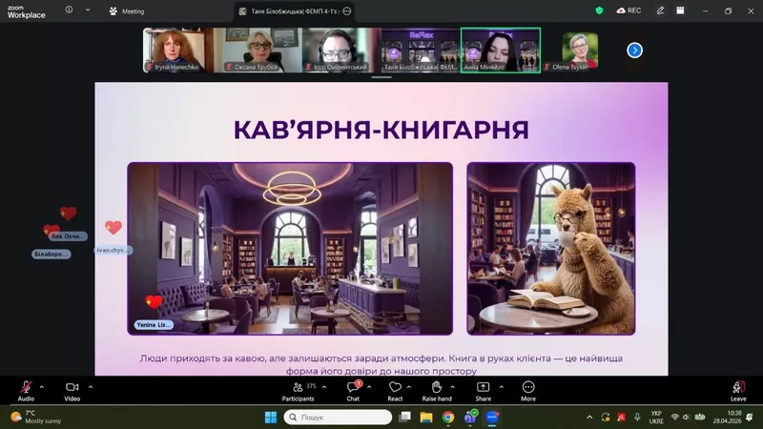Screen dimensions: 763x429
Task: Turn on camera with the Video icon
Action: pos(72,387)
